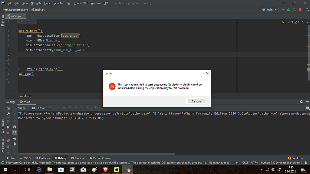Toggle Mute Breakpoints in the Debug sidebar
The height and width of the screenshot is (174, 310).
coord(8,146)
